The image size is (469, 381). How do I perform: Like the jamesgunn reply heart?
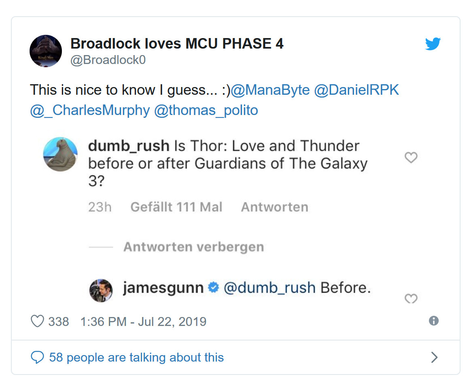[411, 299]
